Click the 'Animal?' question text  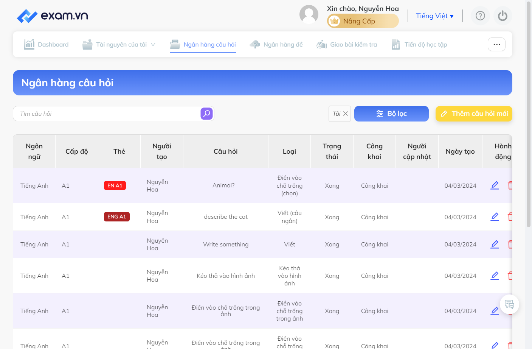[x=223, y=185]
